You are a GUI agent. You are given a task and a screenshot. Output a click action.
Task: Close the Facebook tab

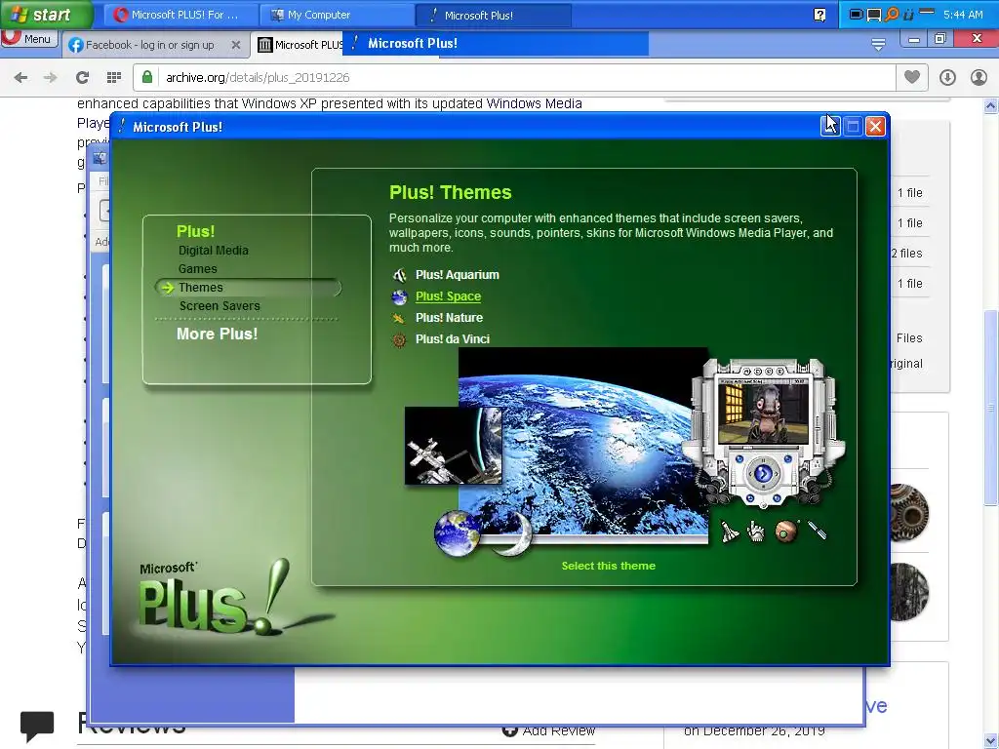(x=236, y=45)
